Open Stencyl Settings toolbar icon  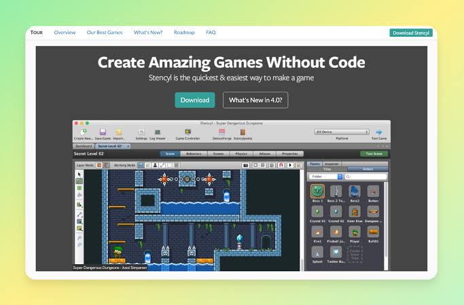[x=141, y=132]
